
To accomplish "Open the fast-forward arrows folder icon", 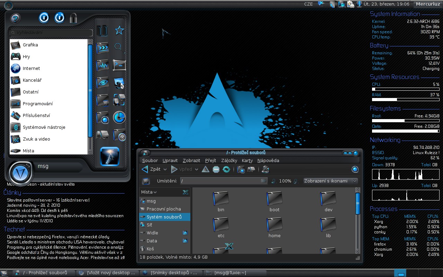I will 102,48.
